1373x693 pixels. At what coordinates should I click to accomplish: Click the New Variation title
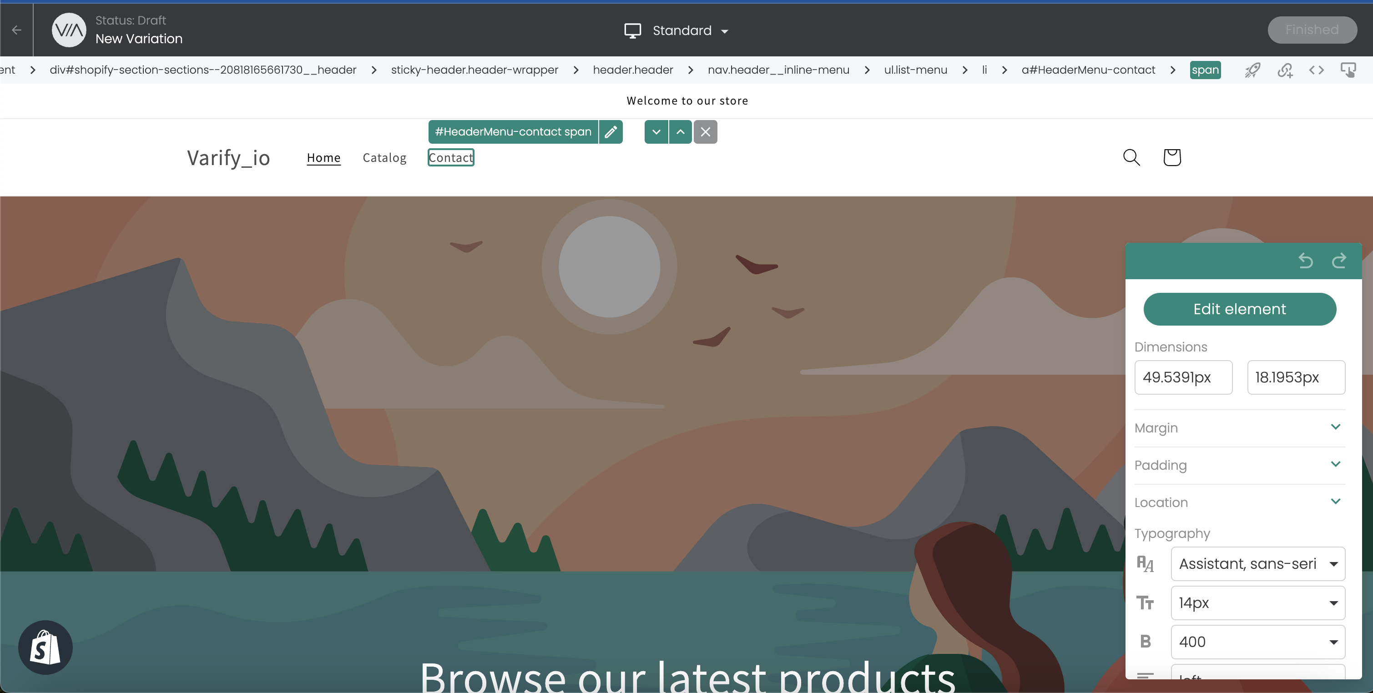[139, 39]
